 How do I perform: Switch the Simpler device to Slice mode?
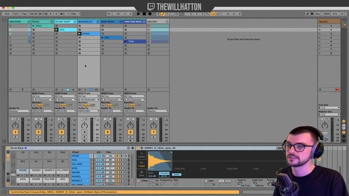142,174
